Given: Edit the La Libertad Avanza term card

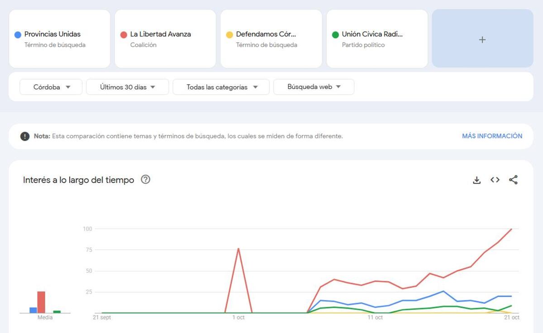Looking at the screenshot, I should pos(165,39).
